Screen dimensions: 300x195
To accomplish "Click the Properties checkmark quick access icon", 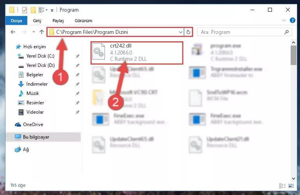I will coord(25,10).
